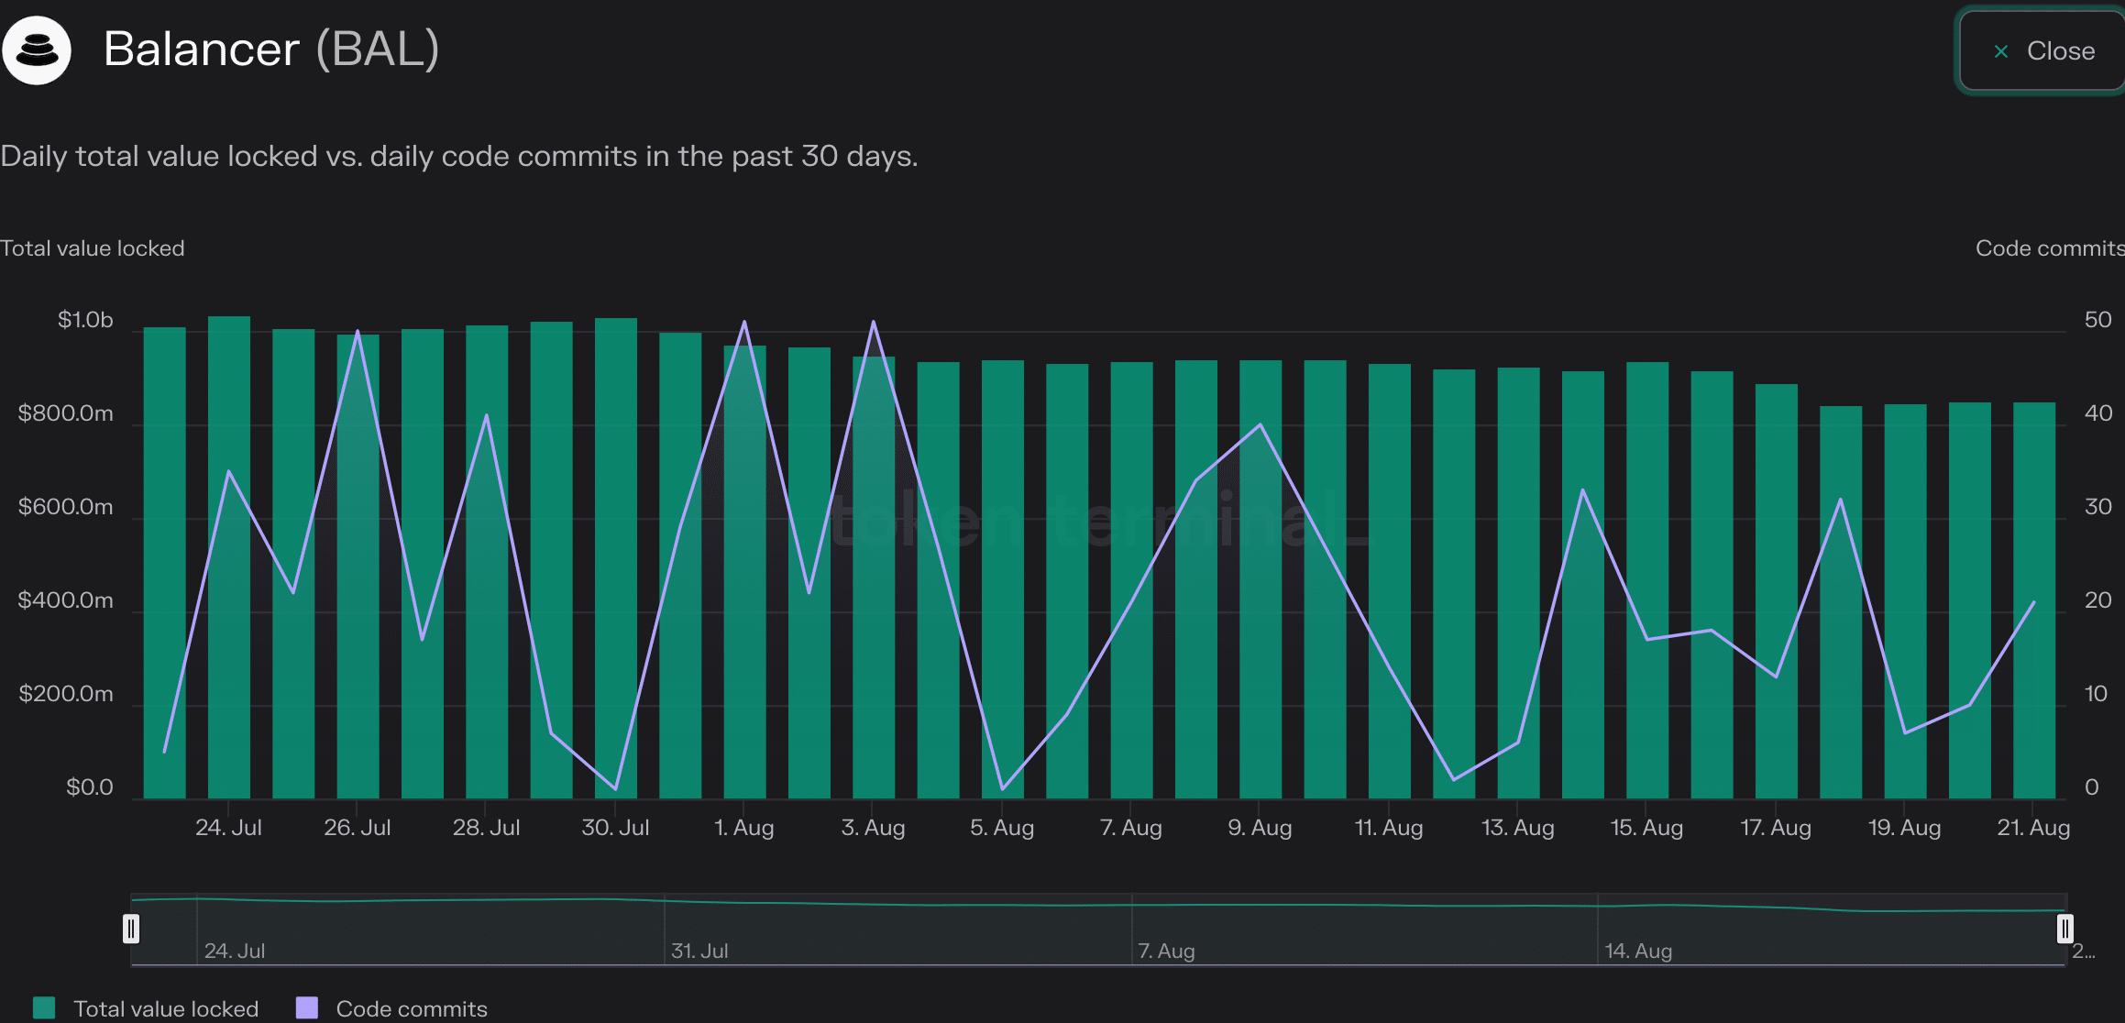Click the 19. Aug x-axis label
This screenshot has height=1023, width=2125.
pyautogui.click(x=1905, y=828)
